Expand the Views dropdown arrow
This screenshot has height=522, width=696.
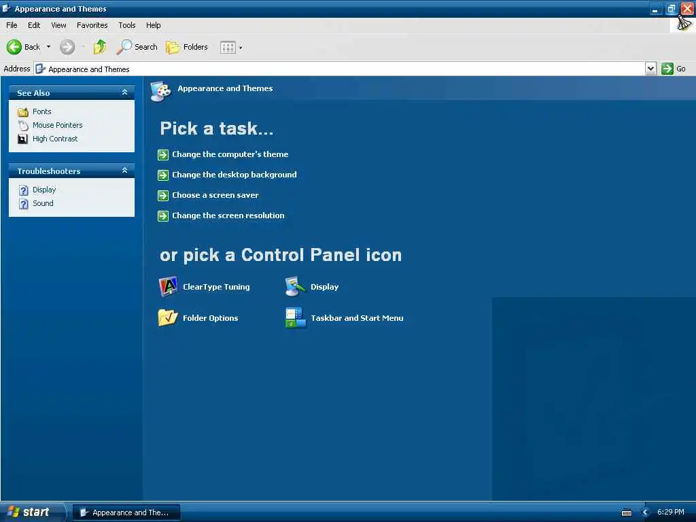pos(241,47)
